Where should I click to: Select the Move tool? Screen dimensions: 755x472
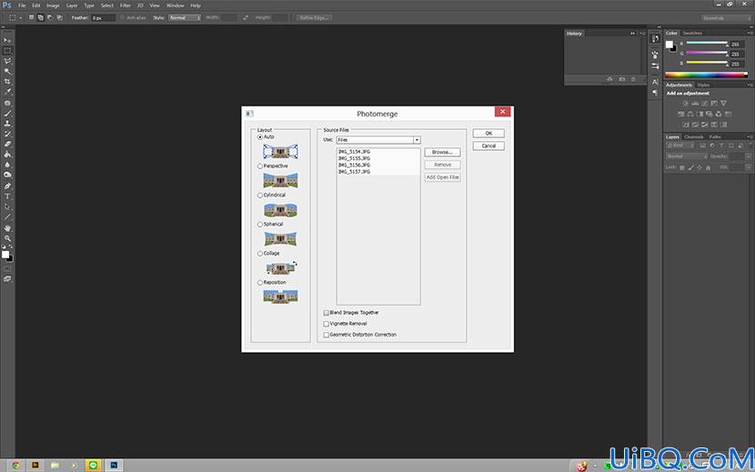click(7, 40)
